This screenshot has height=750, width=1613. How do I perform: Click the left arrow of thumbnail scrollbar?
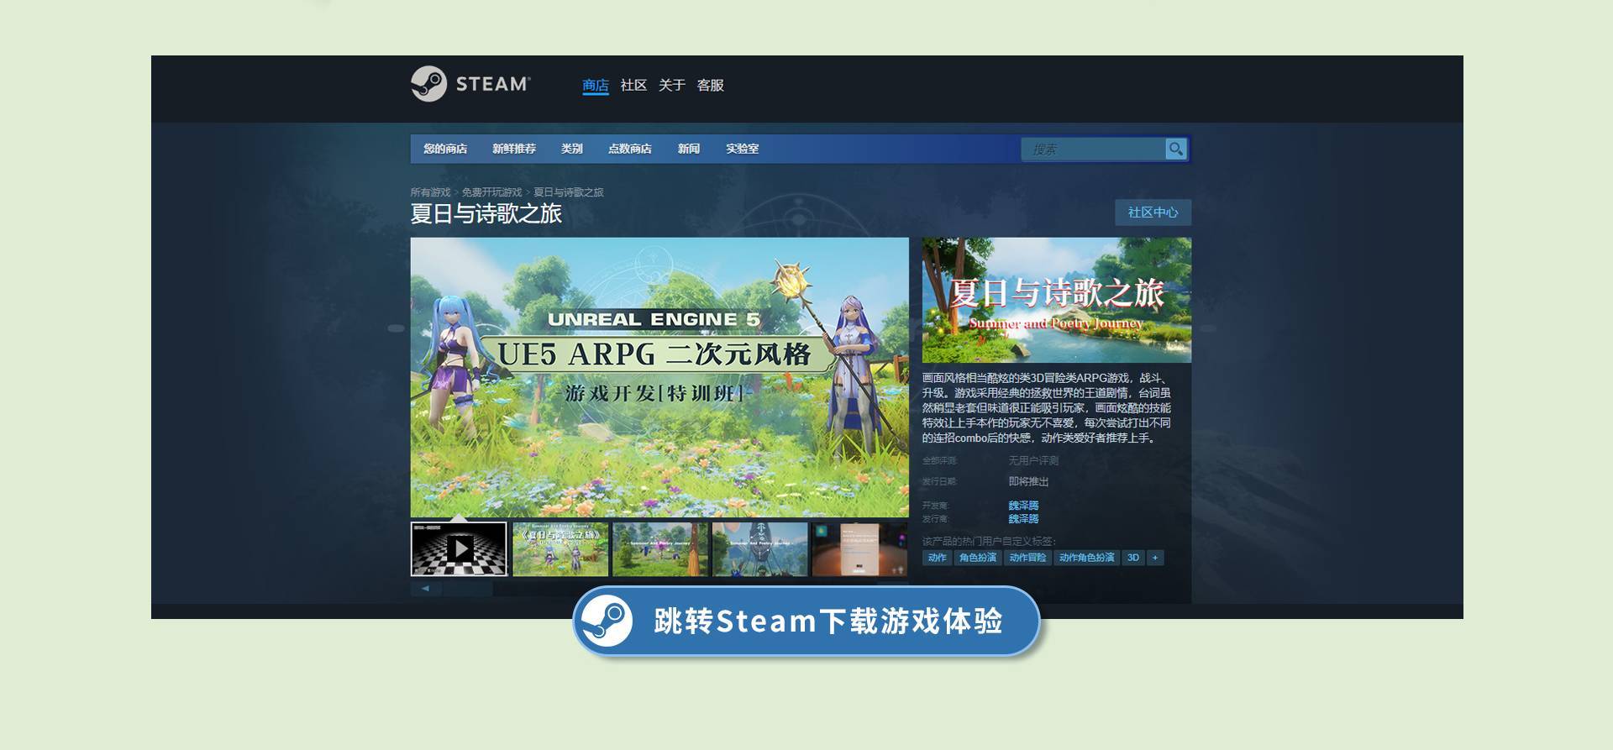[x=425, y=589]
